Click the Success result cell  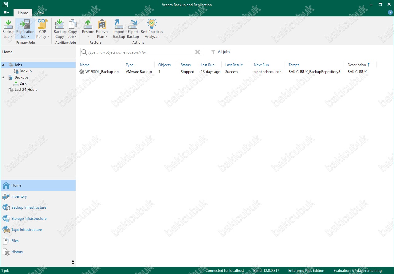tap(231, 72)
